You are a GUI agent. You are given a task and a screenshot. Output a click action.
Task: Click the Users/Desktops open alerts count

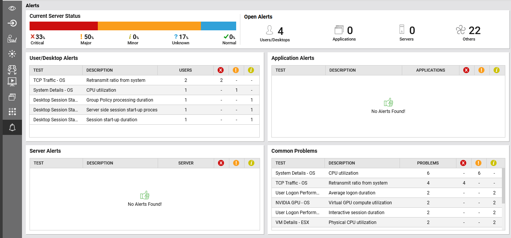click(x=280, y=31)
